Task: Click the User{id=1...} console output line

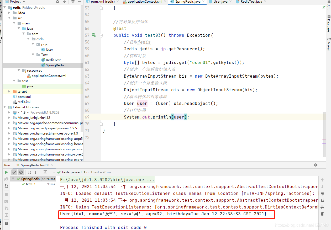Action: 163,214
